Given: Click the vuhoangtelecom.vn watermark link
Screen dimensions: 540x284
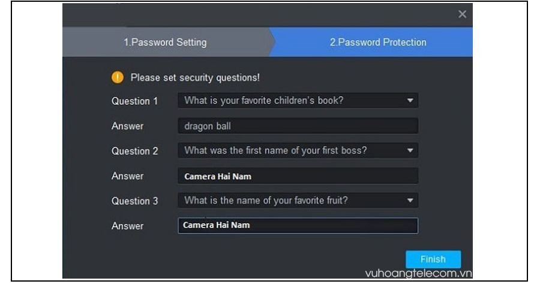Looking at the screenshot, I should pos(419,274).
